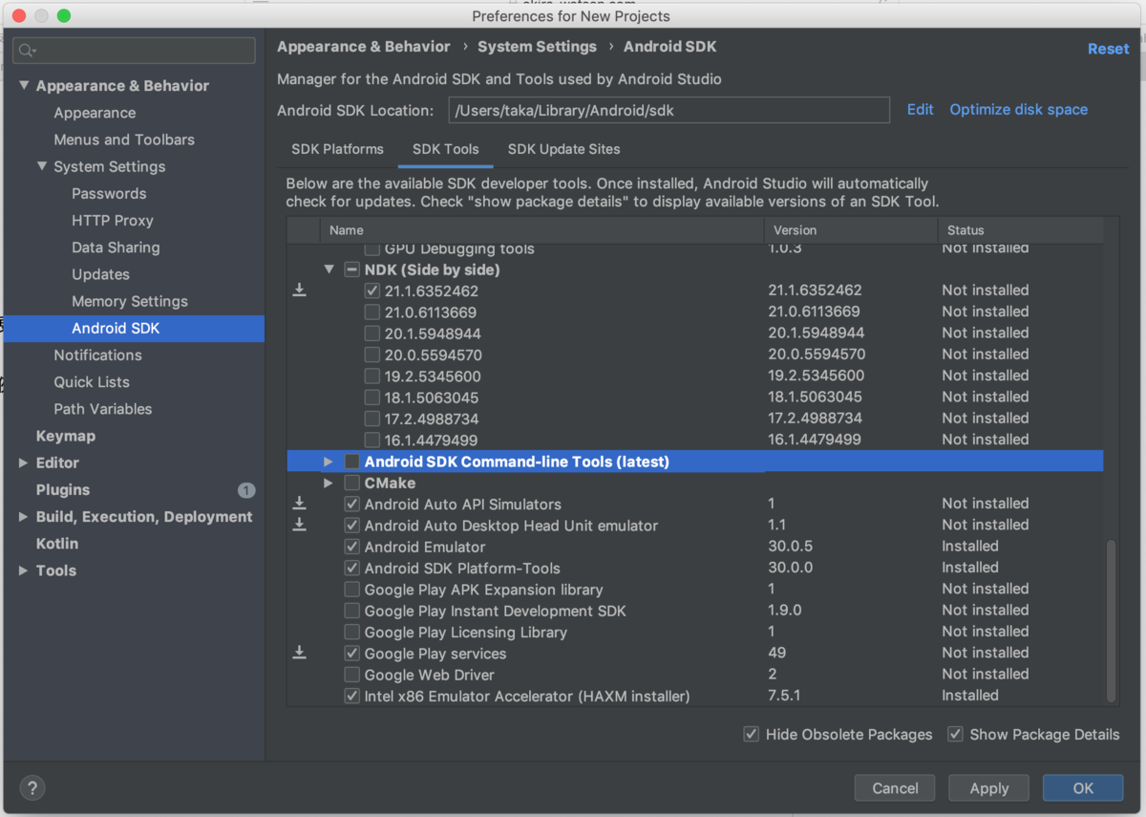The height and width of the screenshot is (817, 1146).
Task: Open Passwords settings page
Action: (x=109, y=194)
